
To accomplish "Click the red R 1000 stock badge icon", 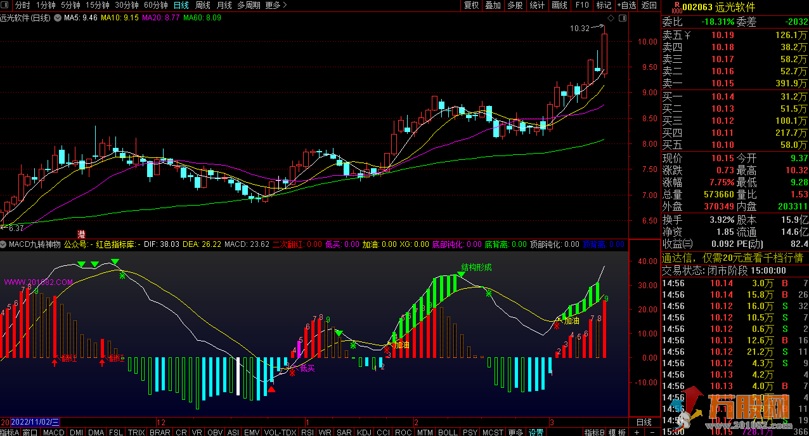I will pos(676,8).
